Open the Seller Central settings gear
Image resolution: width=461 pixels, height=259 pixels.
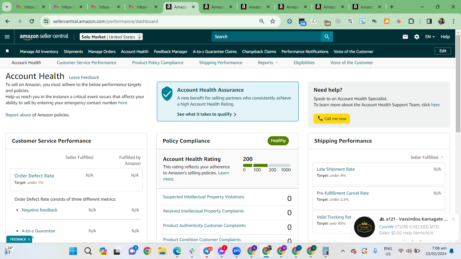coord(417,37)
